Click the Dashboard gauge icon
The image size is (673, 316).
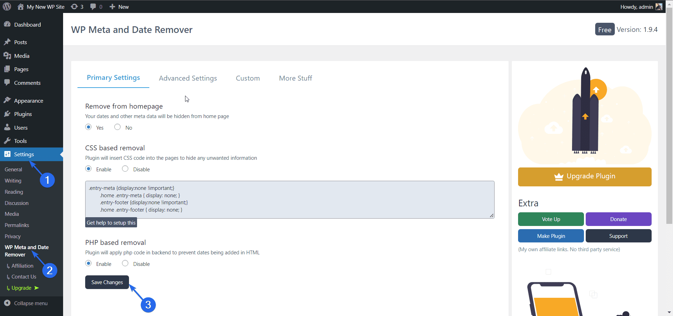7,25
